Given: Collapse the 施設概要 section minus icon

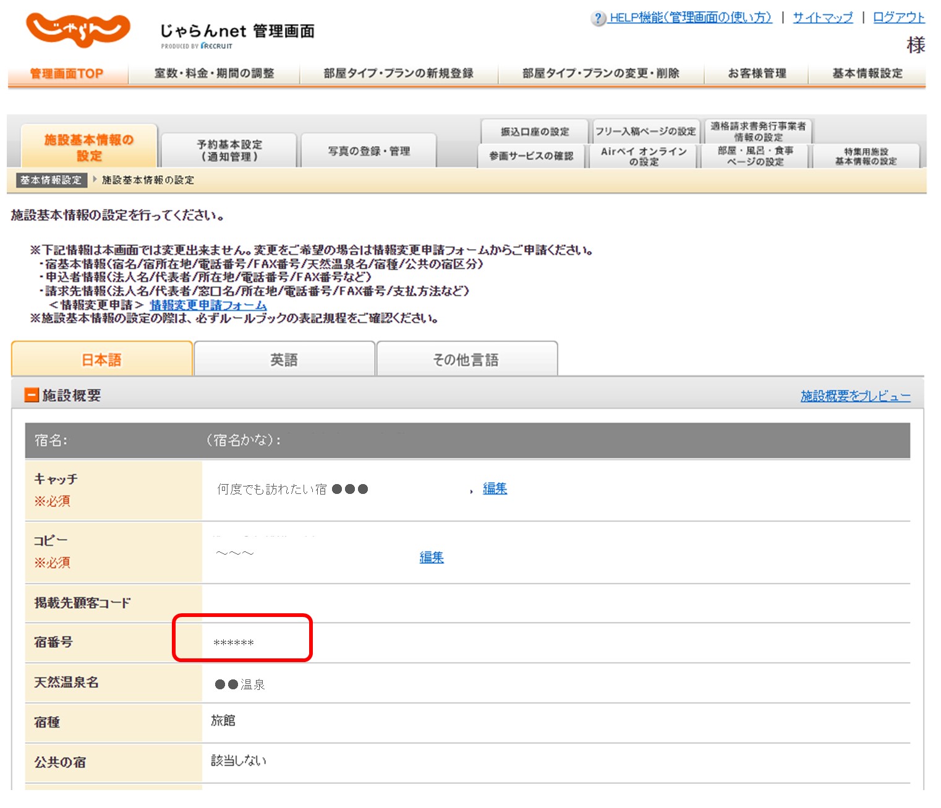Looking at the screenshot, I should [31, 395].
